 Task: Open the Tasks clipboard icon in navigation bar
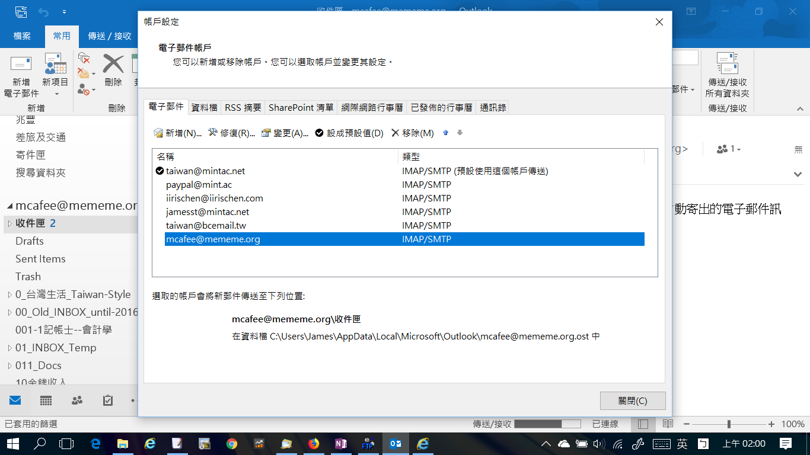pyautogui.click(x=108, y=400)
